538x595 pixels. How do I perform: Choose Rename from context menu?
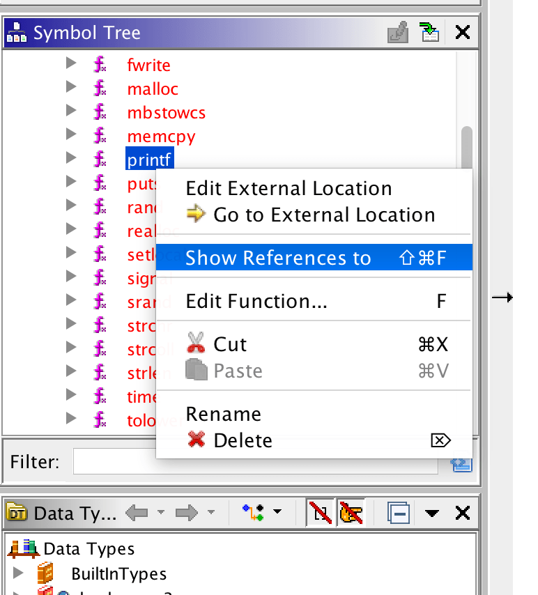pyautogui.click(x=223, y=414)
